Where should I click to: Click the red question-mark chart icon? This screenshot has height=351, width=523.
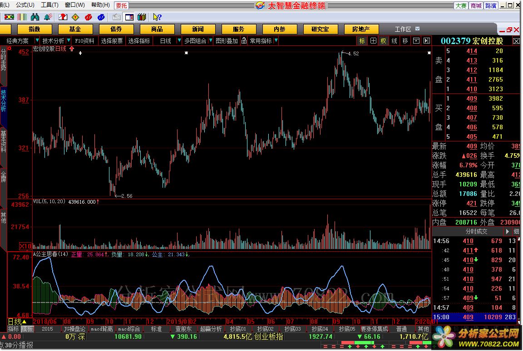click(63, 17)
